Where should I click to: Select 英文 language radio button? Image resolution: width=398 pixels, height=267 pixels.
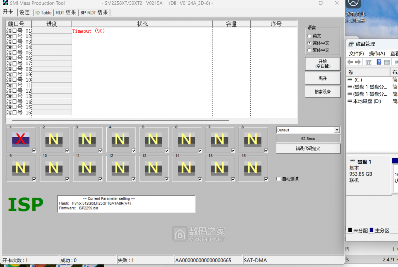click(x=309, y=36)
